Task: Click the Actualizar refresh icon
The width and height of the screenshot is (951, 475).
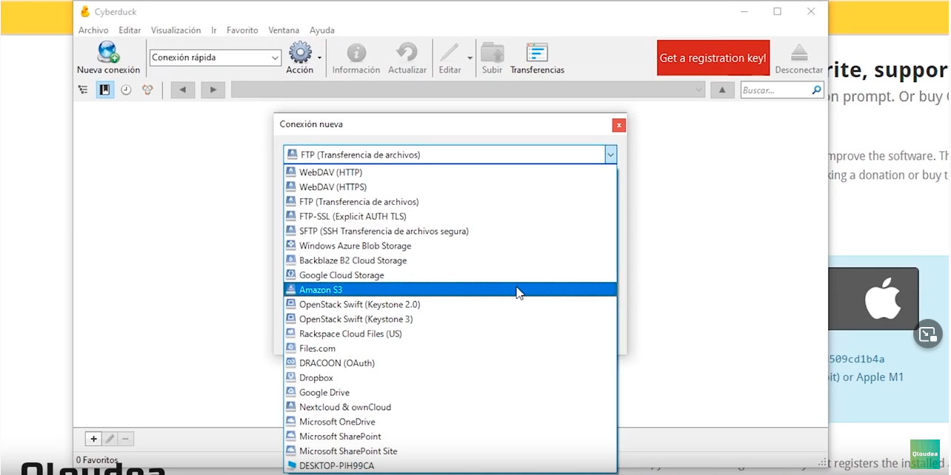Action: tap(407, 53)
